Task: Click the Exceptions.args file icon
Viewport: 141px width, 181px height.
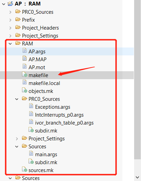Action: coord(31,106)
